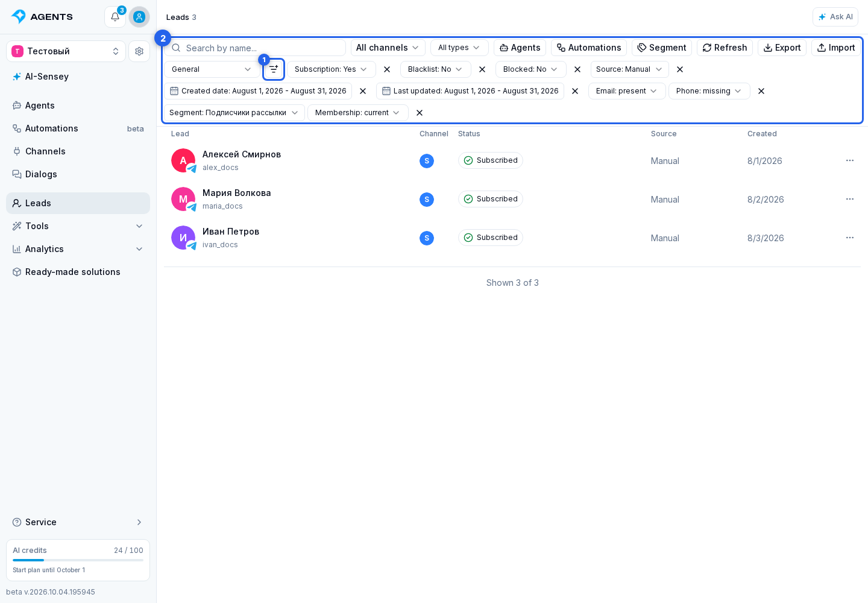This screenshot has height=603, width=868.
Task: Open workspace settings gear icon
Action: [139, 51]
